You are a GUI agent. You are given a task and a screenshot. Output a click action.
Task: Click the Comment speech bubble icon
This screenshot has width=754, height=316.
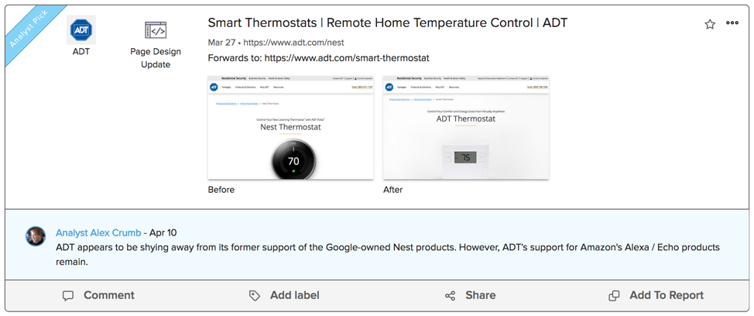[68, 296]
